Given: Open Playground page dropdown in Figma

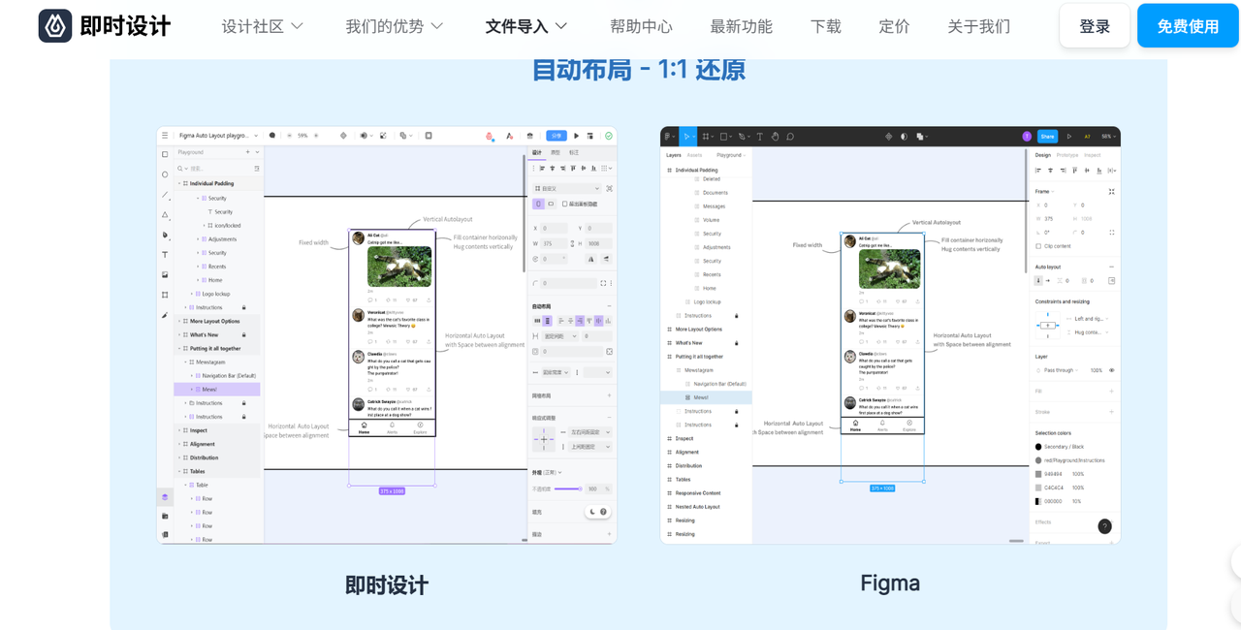Looking at the screenshot, I should [731, 155].
